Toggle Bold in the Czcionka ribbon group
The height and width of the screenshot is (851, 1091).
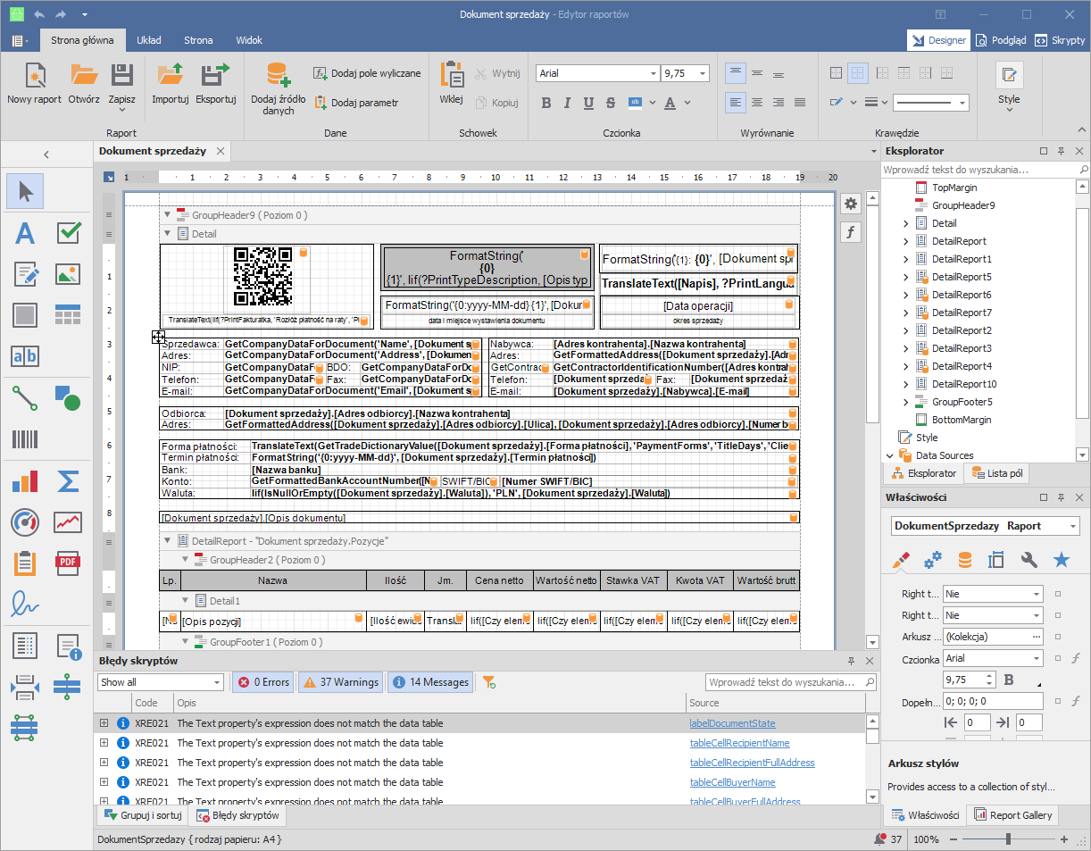pyautogui.click(x=546, y=103)
